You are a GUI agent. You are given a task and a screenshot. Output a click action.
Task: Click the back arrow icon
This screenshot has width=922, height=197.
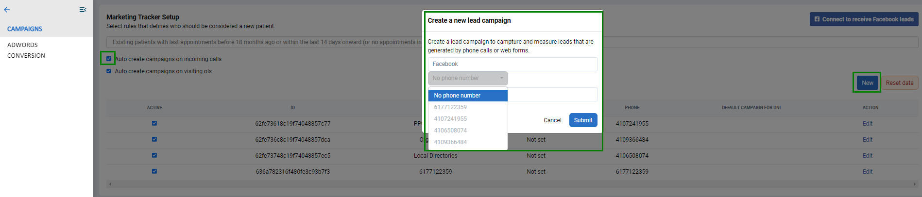[7, 10]
